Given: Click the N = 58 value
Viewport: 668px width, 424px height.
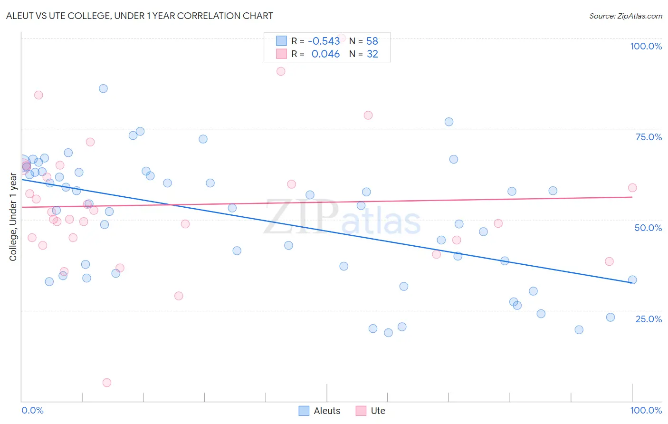Looking at the screenshot, I should [363, 41].
